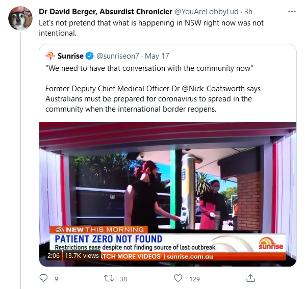Like the tweet with heart icon
Screen dimensions: 305x289
click(x=178, y=278)
